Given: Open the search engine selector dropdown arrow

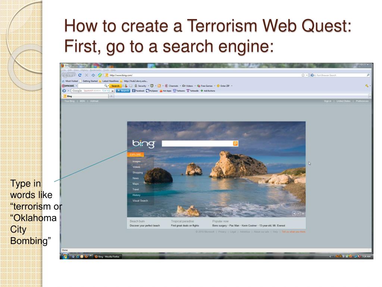Looking at the screenshot, I should pos(113,91).
